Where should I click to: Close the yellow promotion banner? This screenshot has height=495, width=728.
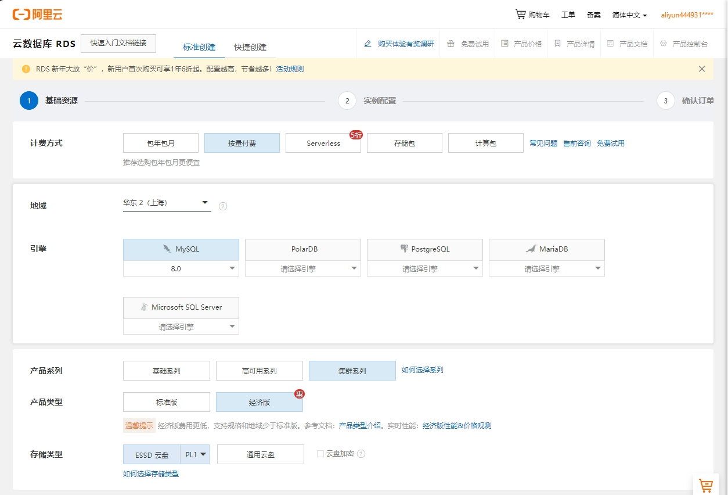pyautogui.click(x=701, y=69)
